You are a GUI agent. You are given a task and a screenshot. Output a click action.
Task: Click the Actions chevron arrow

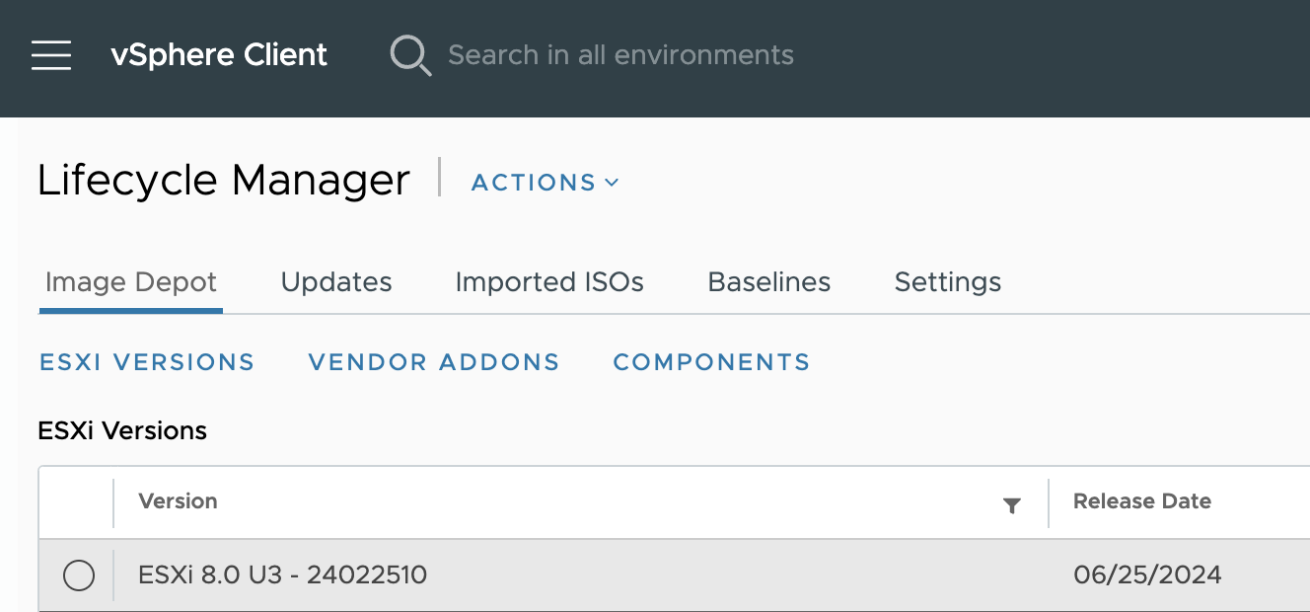612,183
